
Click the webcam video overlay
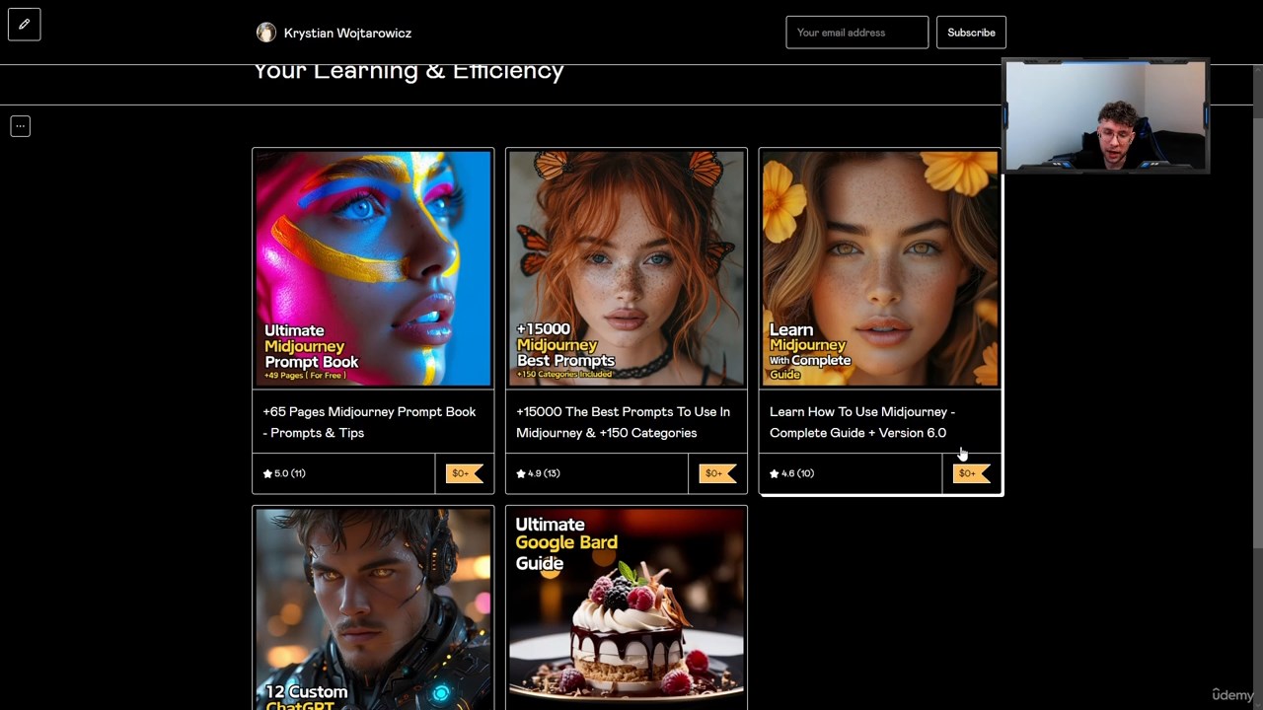click(x=1105, y=115)
